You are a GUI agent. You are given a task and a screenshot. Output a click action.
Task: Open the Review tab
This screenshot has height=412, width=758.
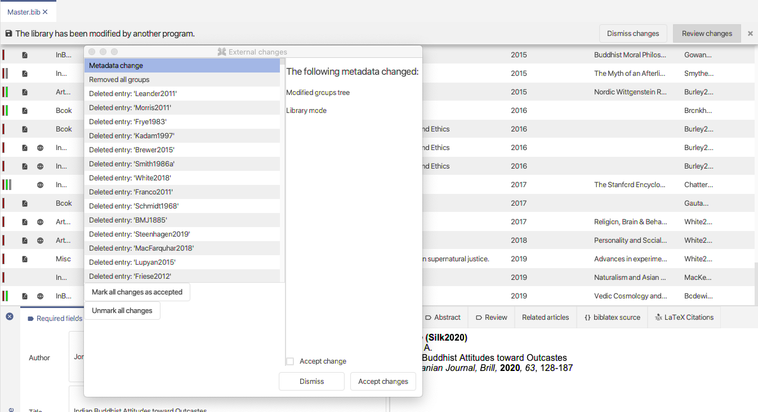pos(491,318)
